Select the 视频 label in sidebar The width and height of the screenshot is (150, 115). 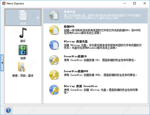click(23, 58)
